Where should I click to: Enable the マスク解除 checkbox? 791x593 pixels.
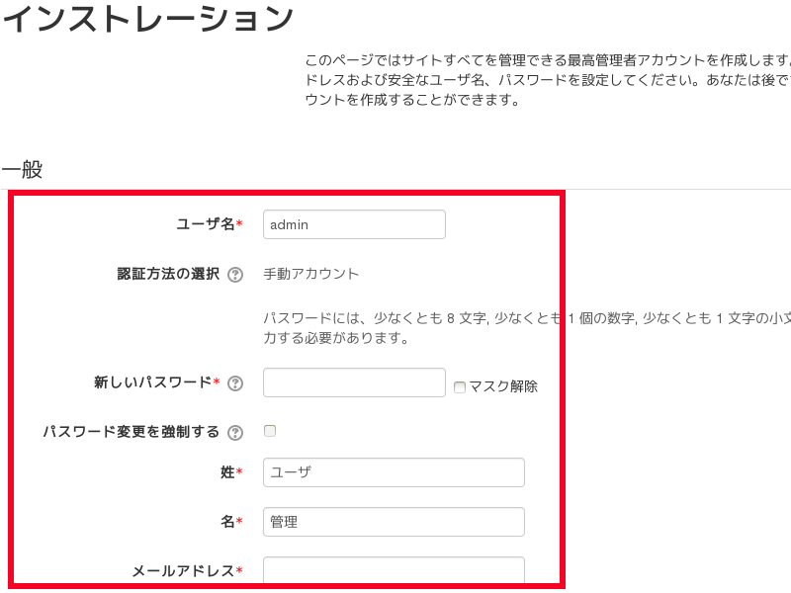tap(460, 387)
